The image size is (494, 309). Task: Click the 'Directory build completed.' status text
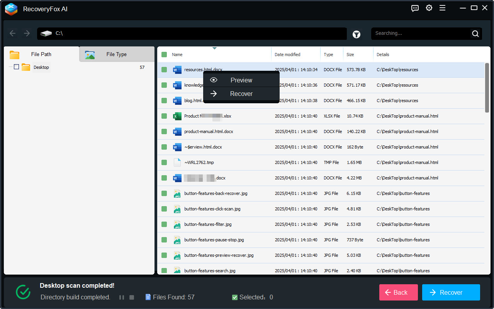tap(75, 297)
